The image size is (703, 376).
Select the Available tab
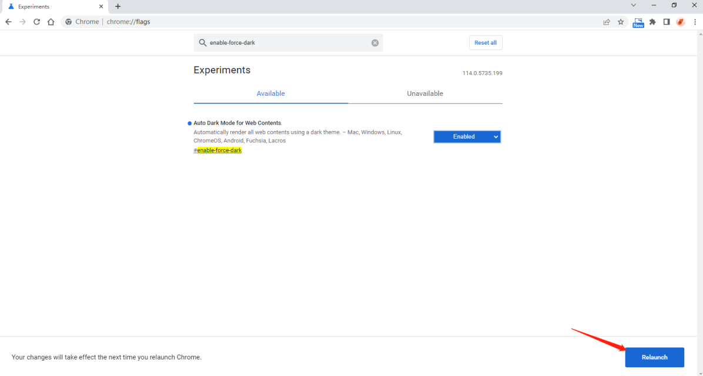pyautogui.click(x=270, y=93)
